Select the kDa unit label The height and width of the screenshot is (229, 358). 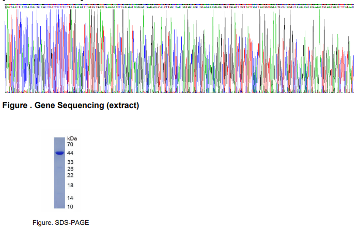[x=72, y=139]
